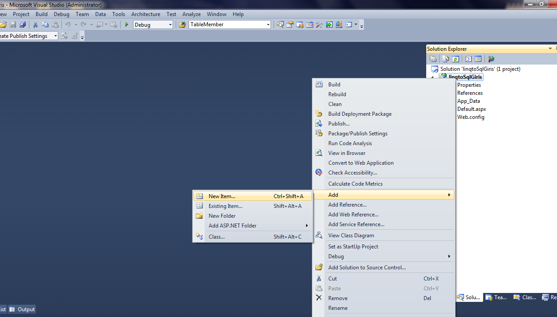Click the Copy toolbar icon
The height and width of the screenshot is (317, 557).
[x=45, y=24]
